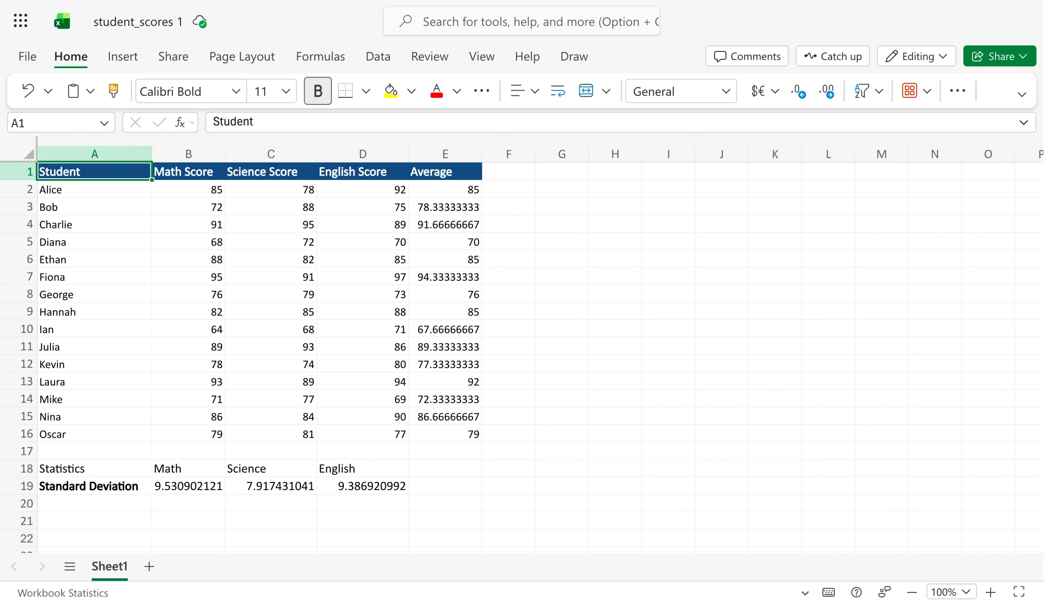Check the cloud saved status icon
The image size is (1044, 601).
coord(200,22)
